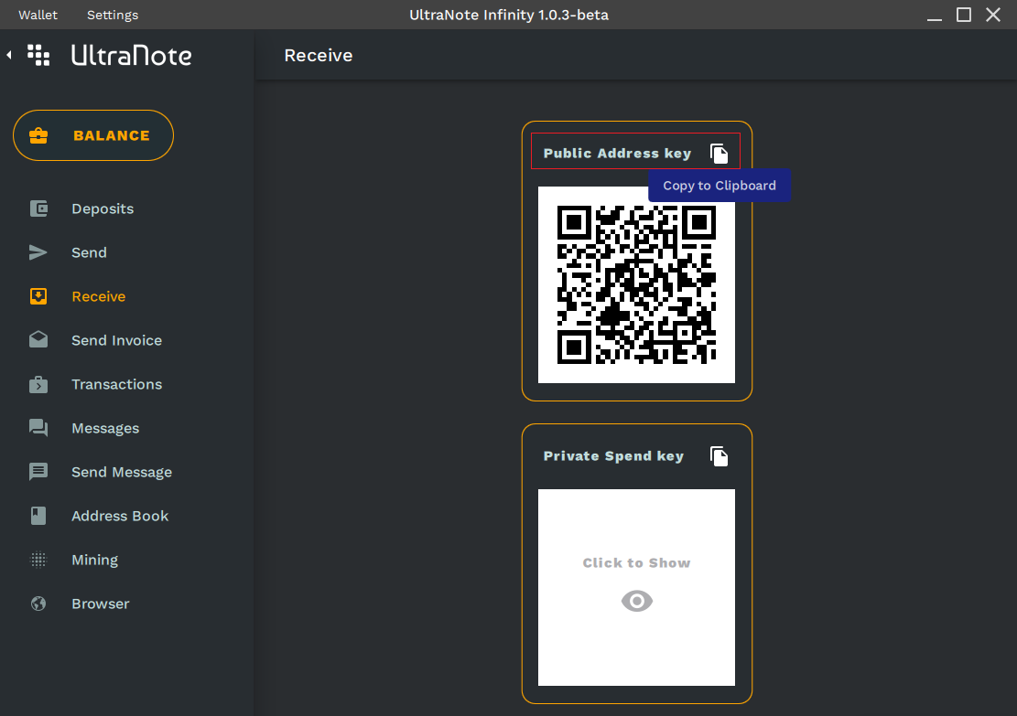1017x716 pixels.
Task: Click the Messages chat bubbles icon
Action: tap(38, 428)
